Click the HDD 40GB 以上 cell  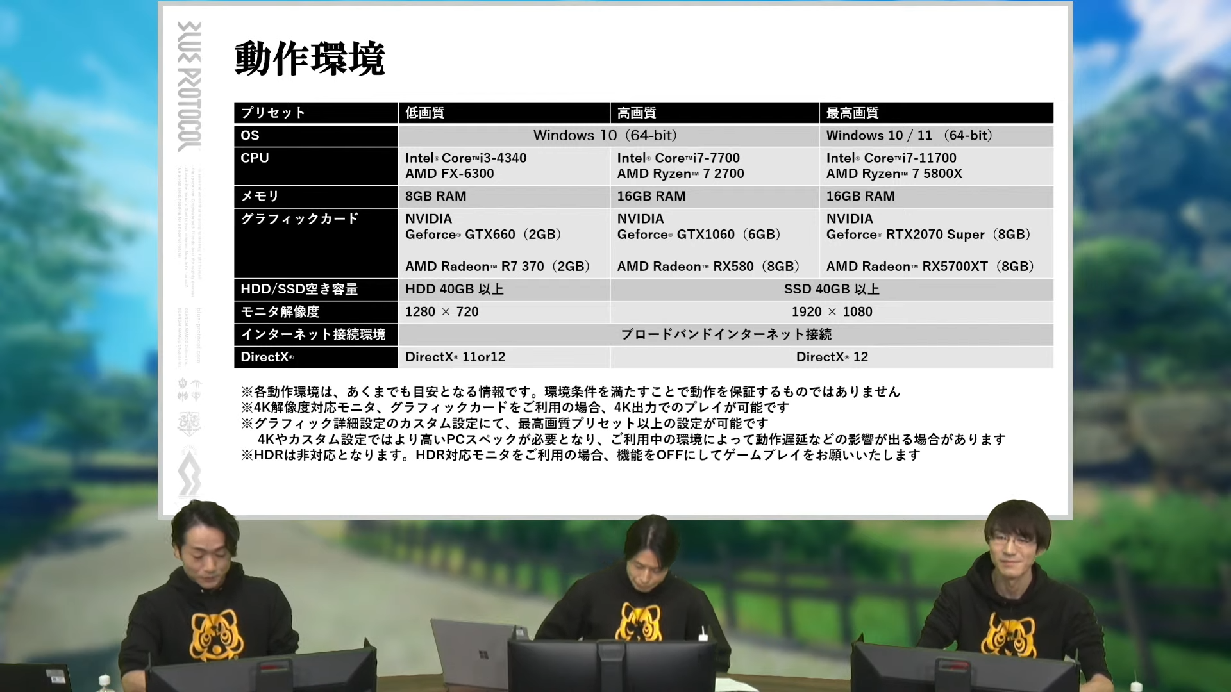pos(504,289)
